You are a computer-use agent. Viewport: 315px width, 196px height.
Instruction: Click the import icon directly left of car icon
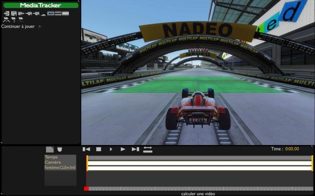pos(36,13)
